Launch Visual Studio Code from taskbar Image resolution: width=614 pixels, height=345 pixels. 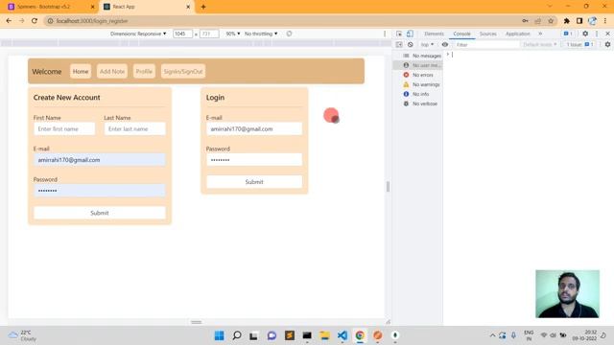pos(342,335)
